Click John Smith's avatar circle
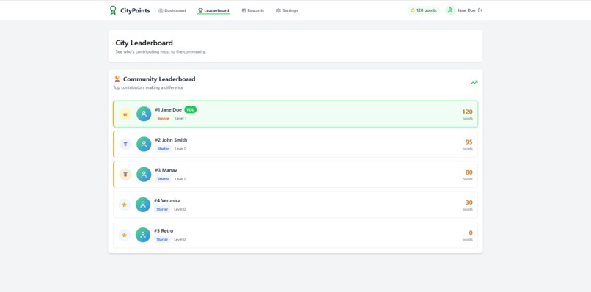Screen dimensions: 591x292 144,144
